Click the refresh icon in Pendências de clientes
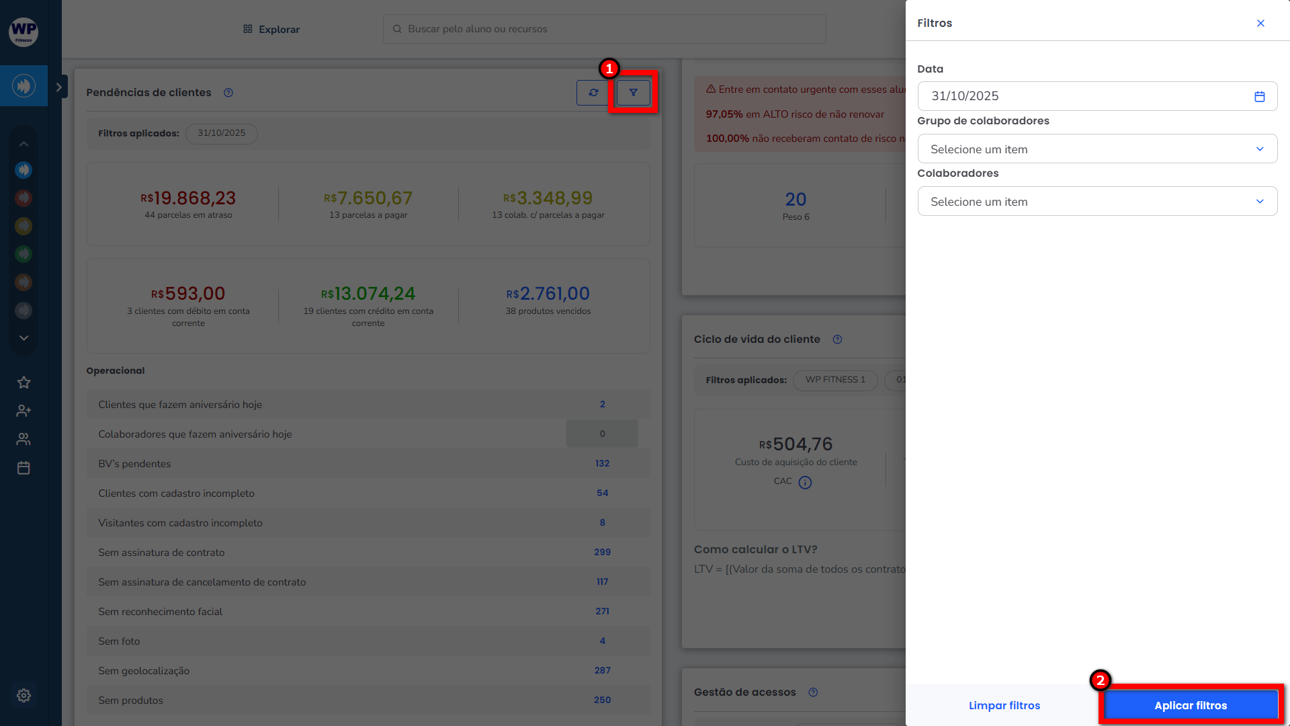The height and width of the screenshot is (726, 1290). (x=593, y=93)
